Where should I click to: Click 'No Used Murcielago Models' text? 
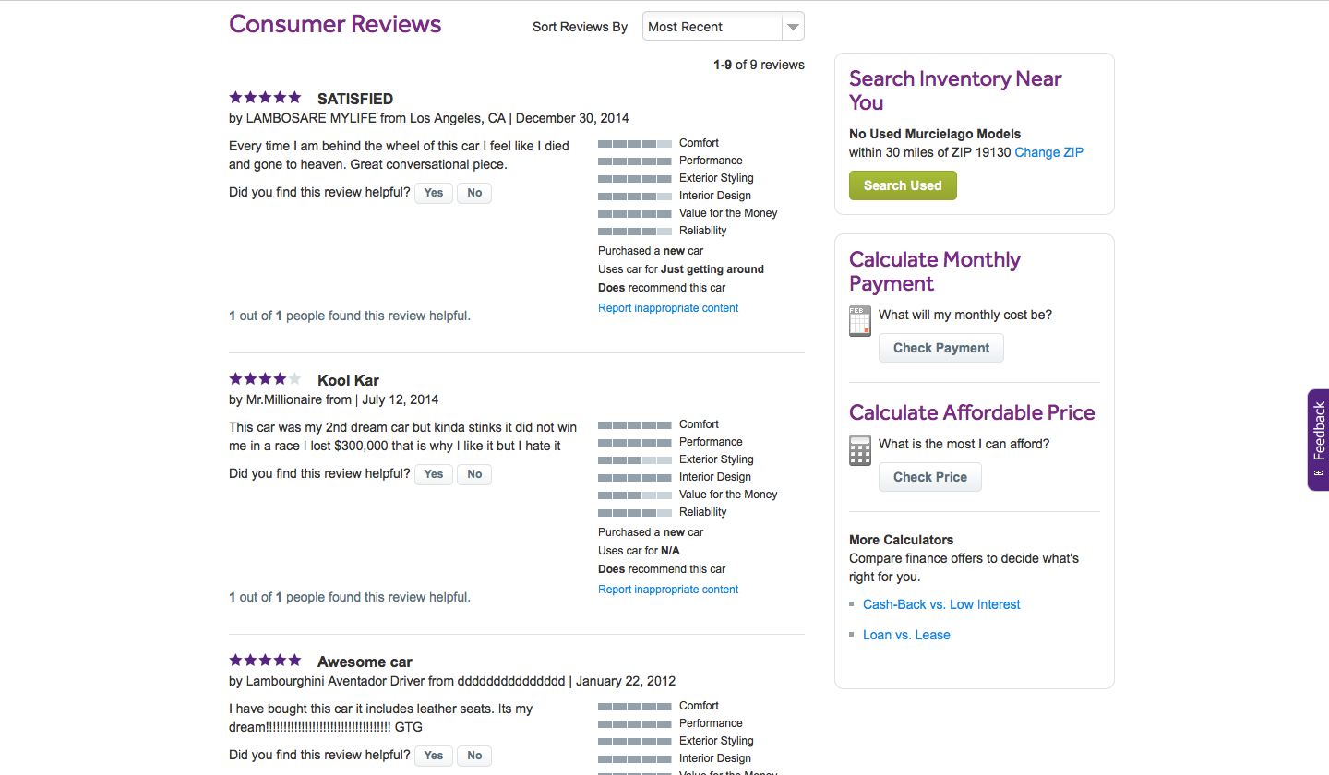935,134
